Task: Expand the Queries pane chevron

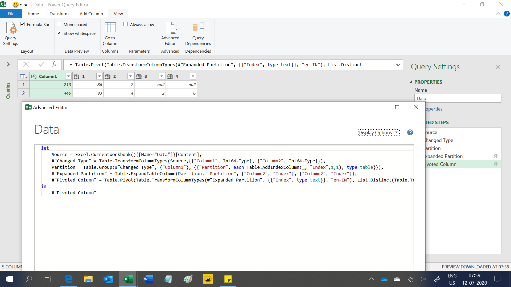Action: click(x=8, y=64)
